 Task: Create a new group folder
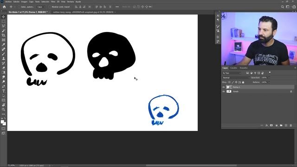pyautogui.click(x=281, y=125)
